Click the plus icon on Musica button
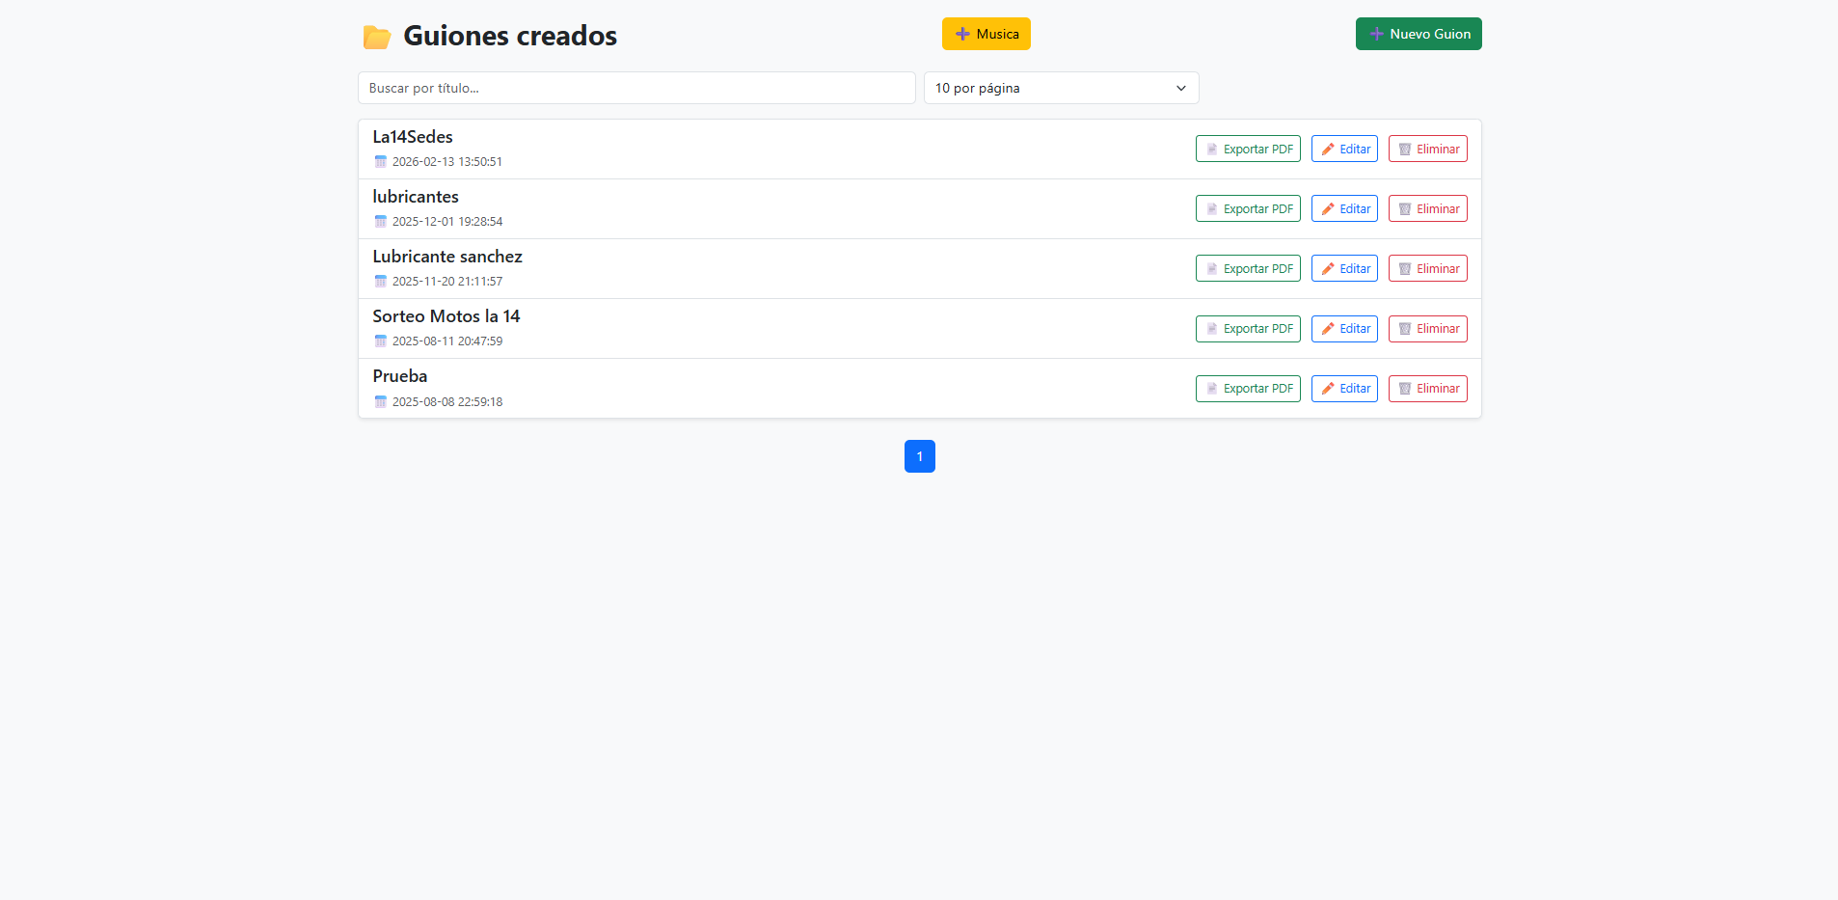Viewport: 1838px width, 900px height. pyautogui.click(x=961, y=34)
